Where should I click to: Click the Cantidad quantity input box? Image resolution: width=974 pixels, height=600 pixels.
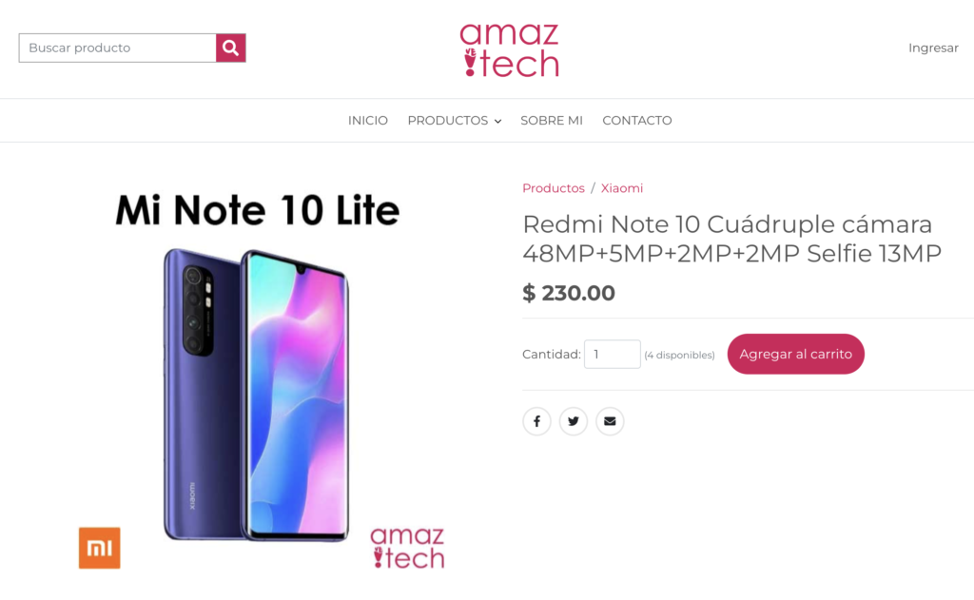click(612, 354)
